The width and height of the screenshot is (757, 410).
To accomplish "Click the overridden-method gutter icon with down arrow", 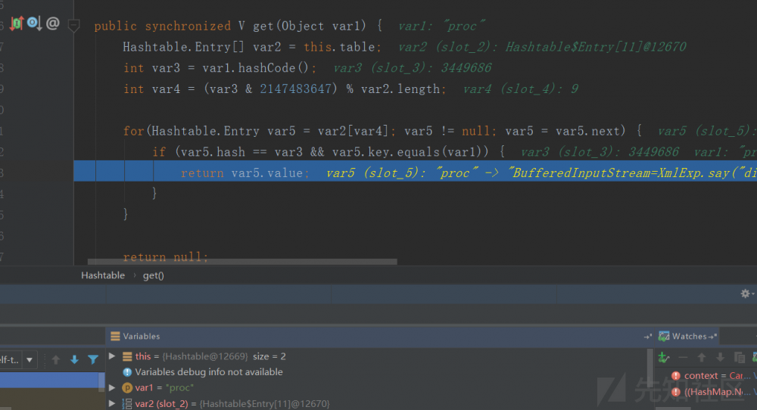I will (34, 23).
